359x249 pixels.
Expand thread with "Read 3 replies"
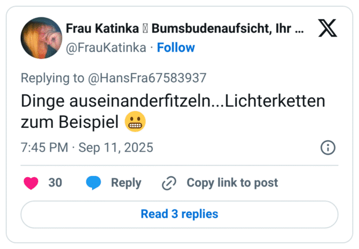(179, 214)
